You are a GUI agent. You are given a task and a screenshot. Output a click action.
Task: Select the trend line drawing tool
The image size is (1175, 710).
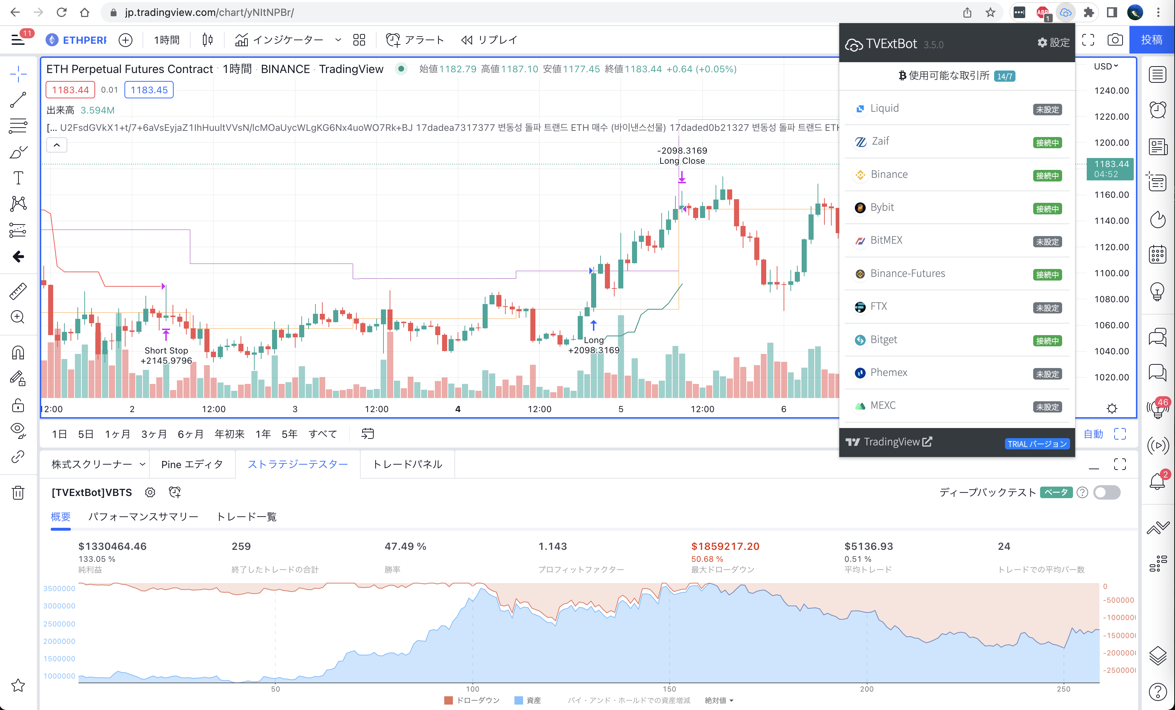click(18, 100)
